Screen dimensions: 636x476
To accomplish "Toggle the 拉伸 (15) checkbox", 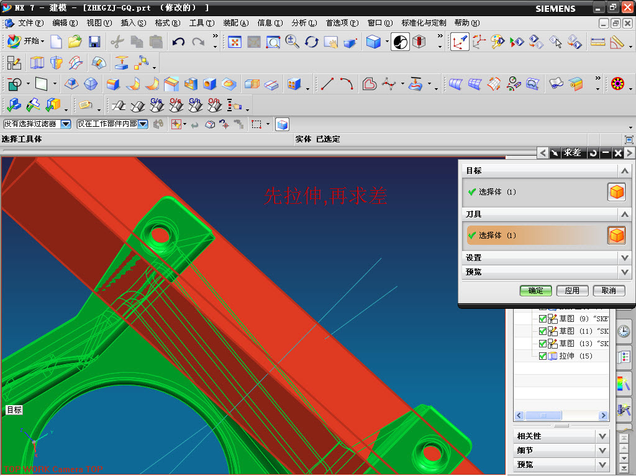I will coord(542,356).
